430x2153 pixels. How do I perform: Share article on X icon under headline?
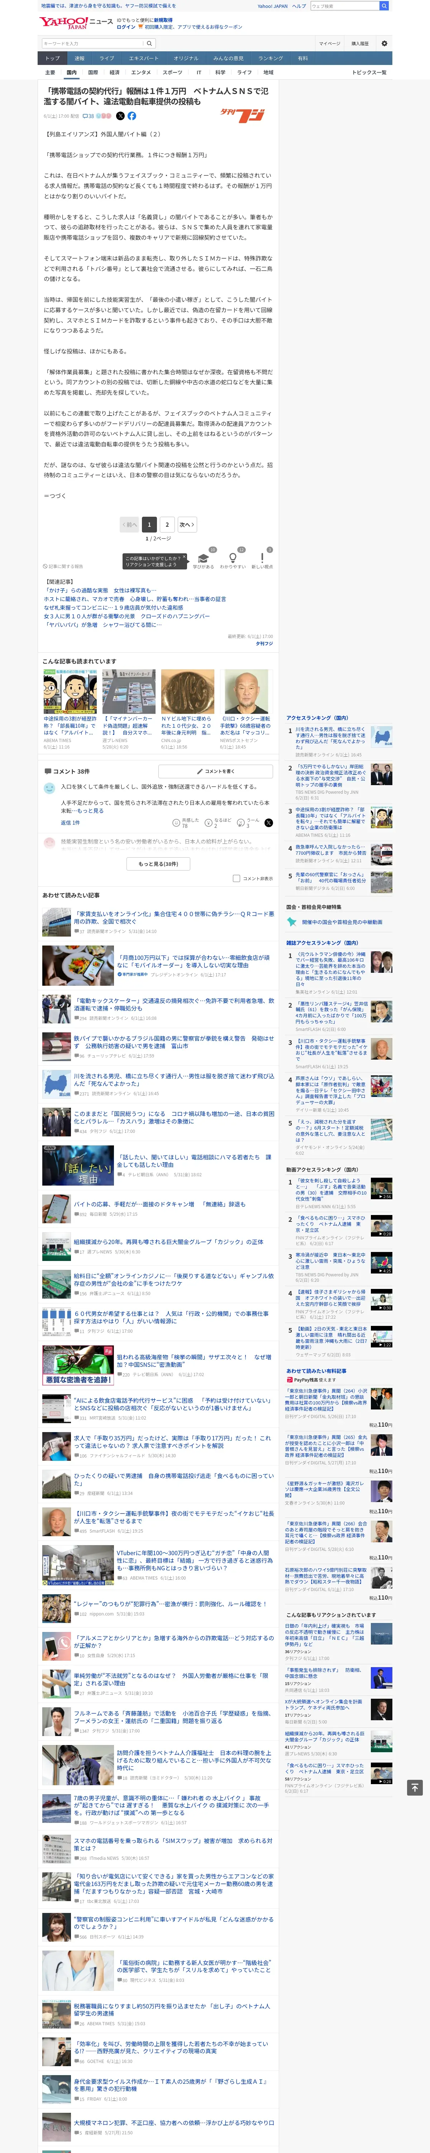coord(120,116)
